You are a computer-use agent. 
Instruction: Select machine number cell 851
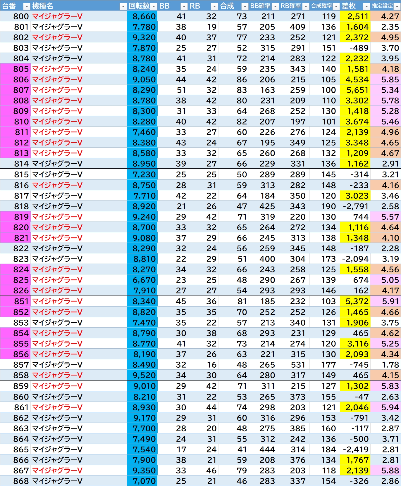coord(15,301)
